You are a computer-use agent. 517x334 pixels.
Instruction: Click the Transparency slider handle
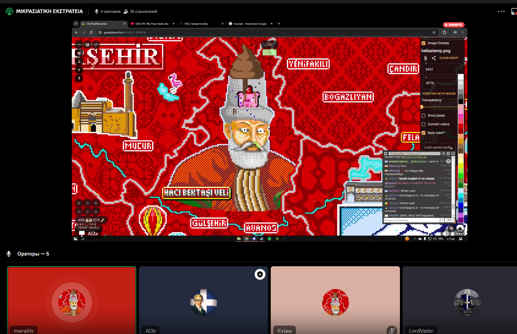pos(422,107)
